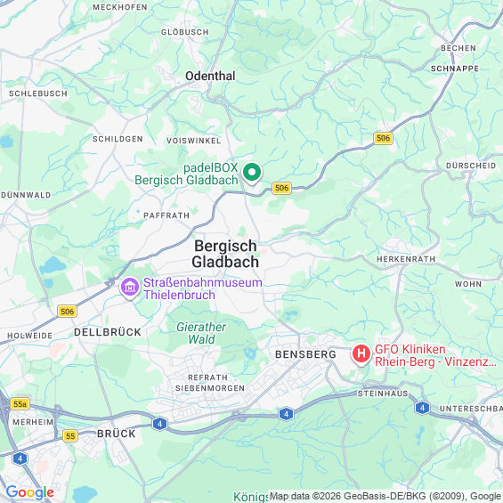Select the Gierather Wald forest label
This screenshot has width=503, height=503.
201,333
